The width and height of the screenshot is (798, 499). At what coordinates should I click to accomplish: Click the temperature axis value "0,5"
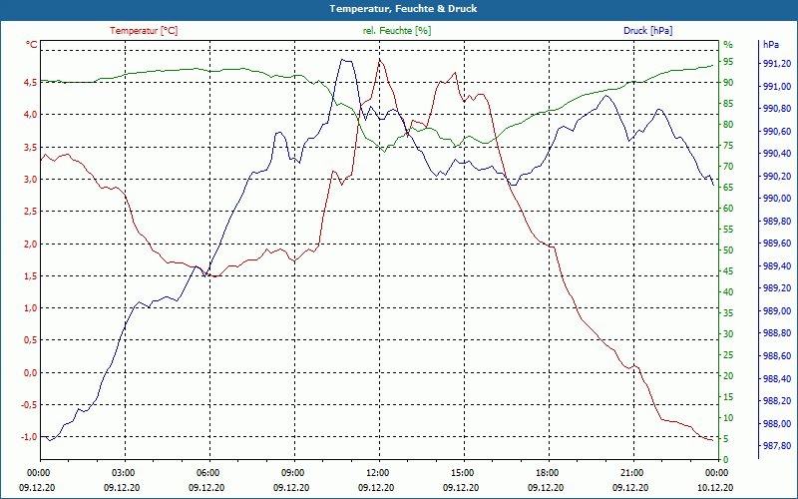tap(31, 340)
